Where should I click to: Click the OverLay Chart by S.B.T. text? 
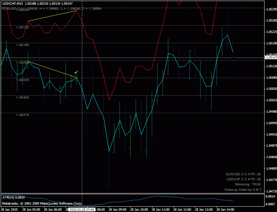tap(243, 190)
